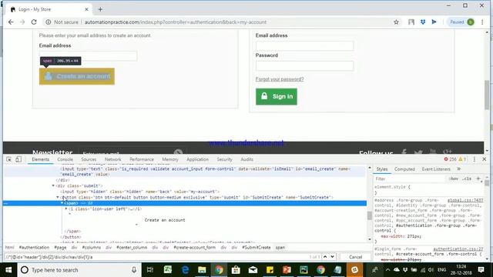This screenshot has width=493, height=277.
Task: Open the Windows Start menu
Action: [8, 270]
